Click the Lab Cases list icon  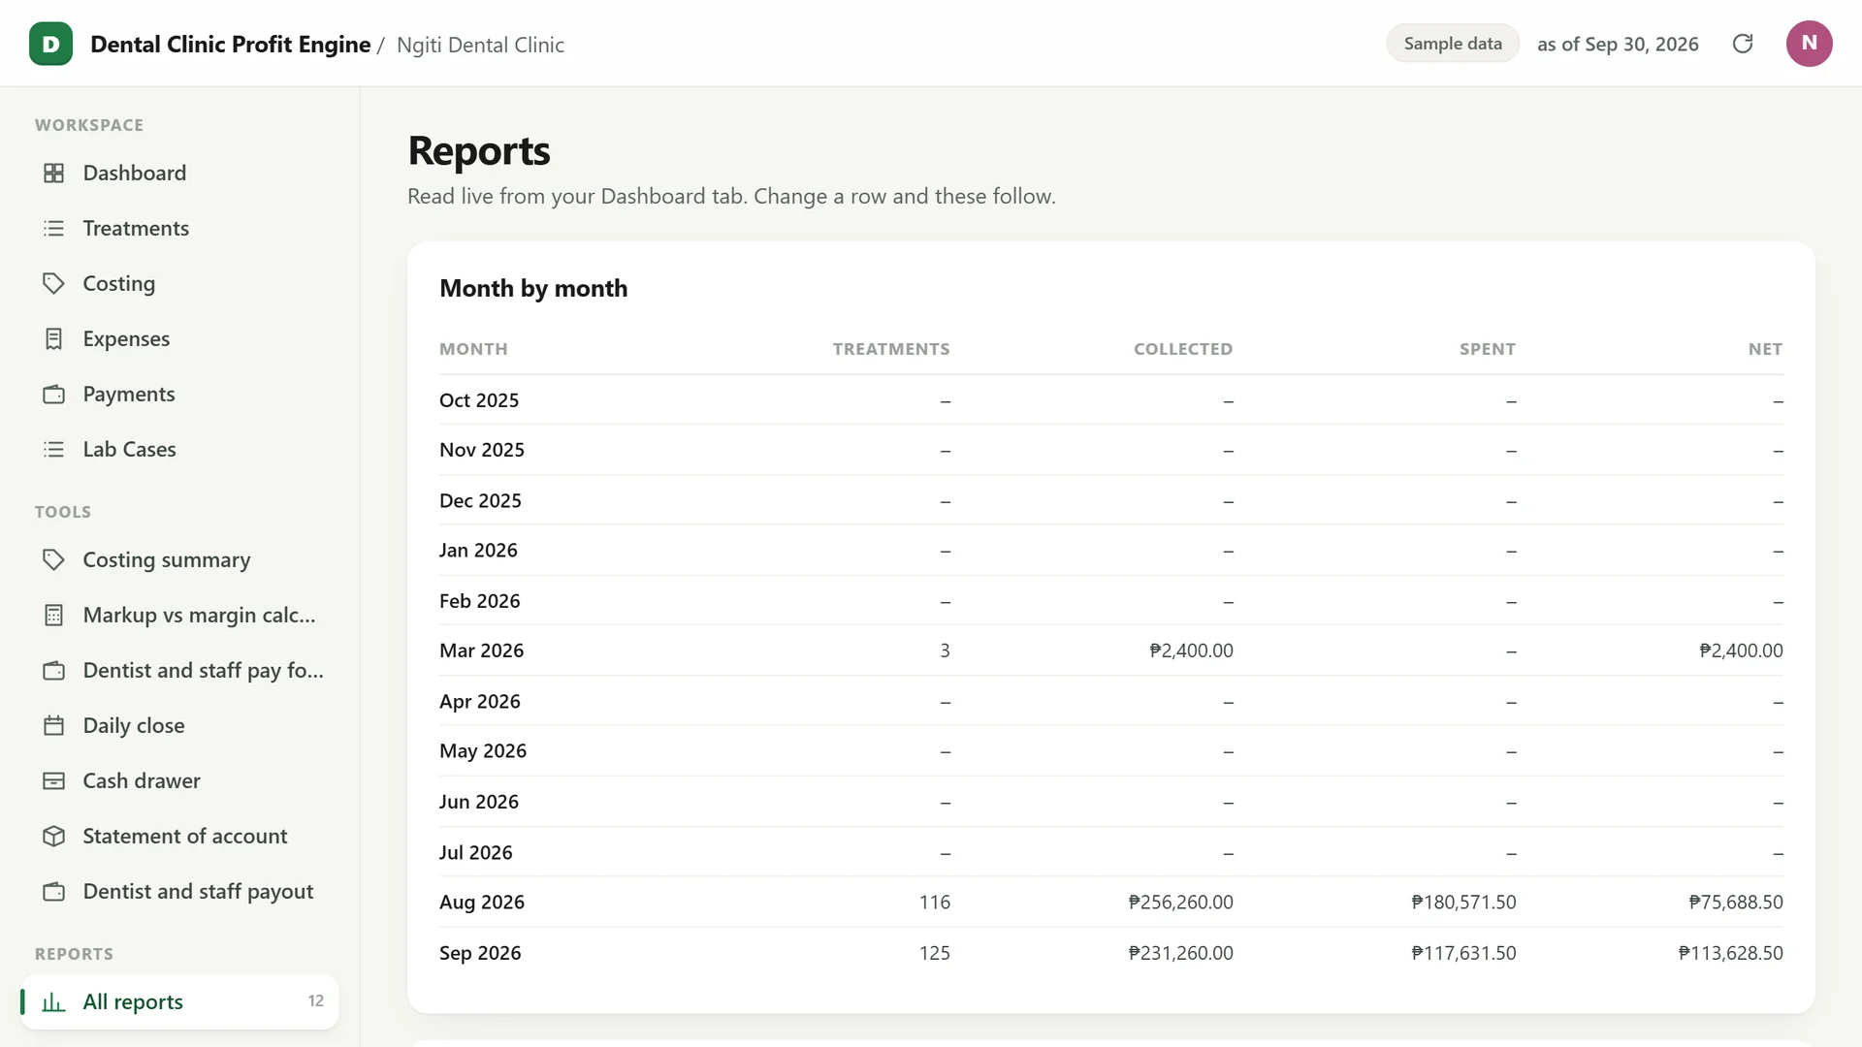(x=54, y=449)
